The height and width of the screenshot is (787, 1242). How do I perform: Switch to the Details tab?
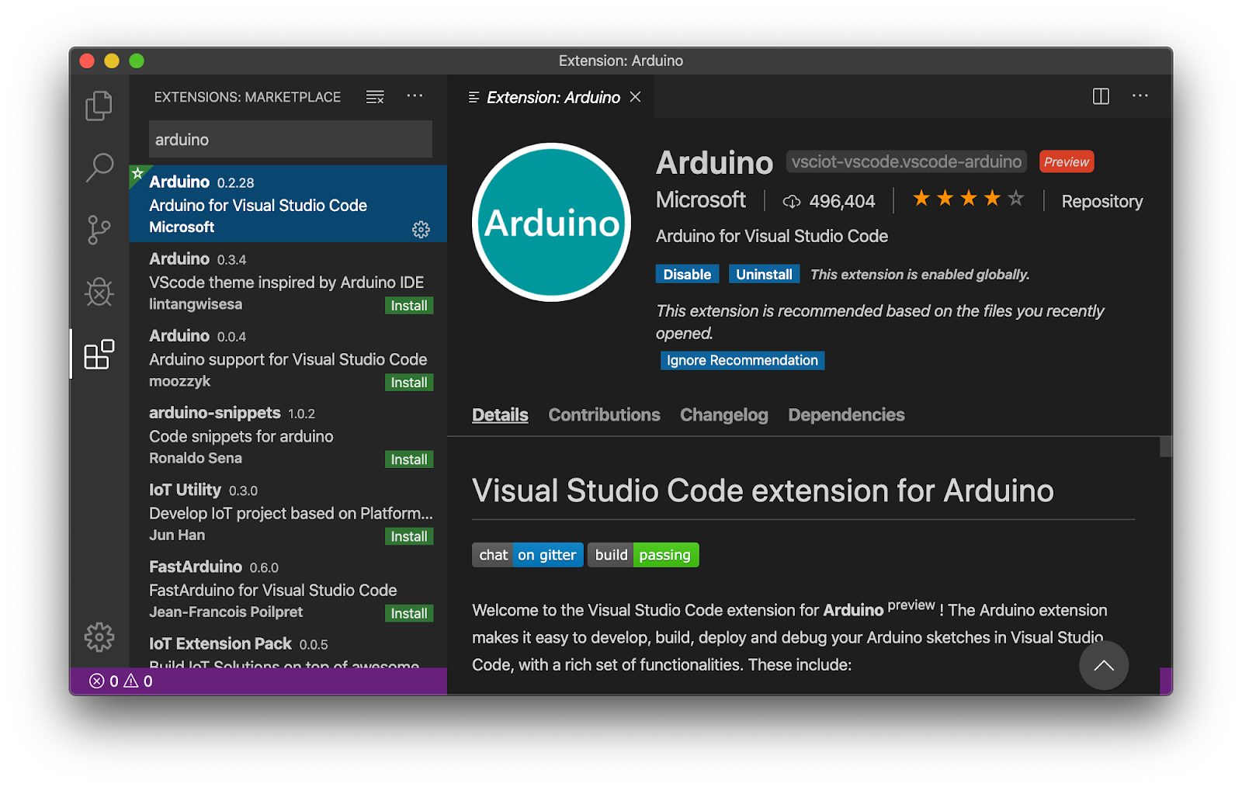tap(500, 415)
